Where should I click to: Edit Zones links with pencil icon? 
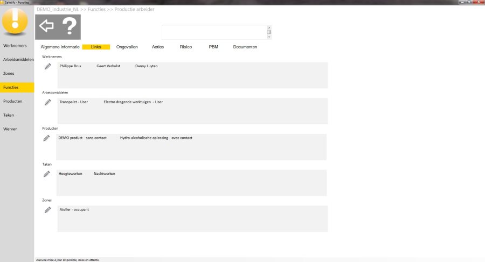point(47,210)
